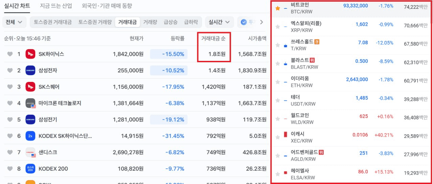This screenshot has width=433, height=184.
Task: Click the KODEX 200 logo icon
Action: click(30, 168)
